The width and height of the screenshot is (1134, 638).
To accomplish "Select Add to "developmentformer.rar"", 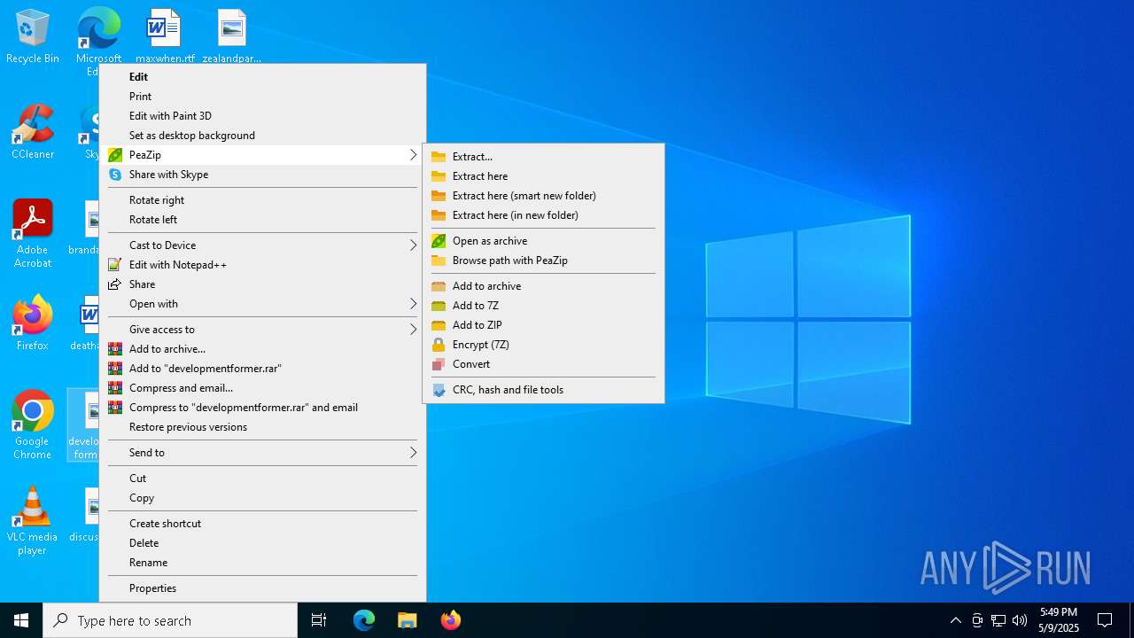I will click(x=262, y=369).
